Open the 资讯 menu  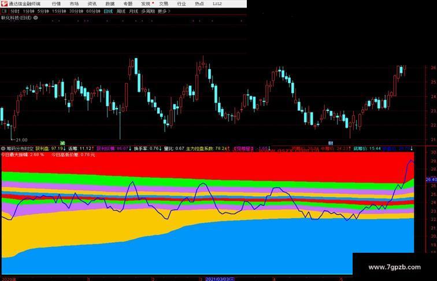pos(92,4)
